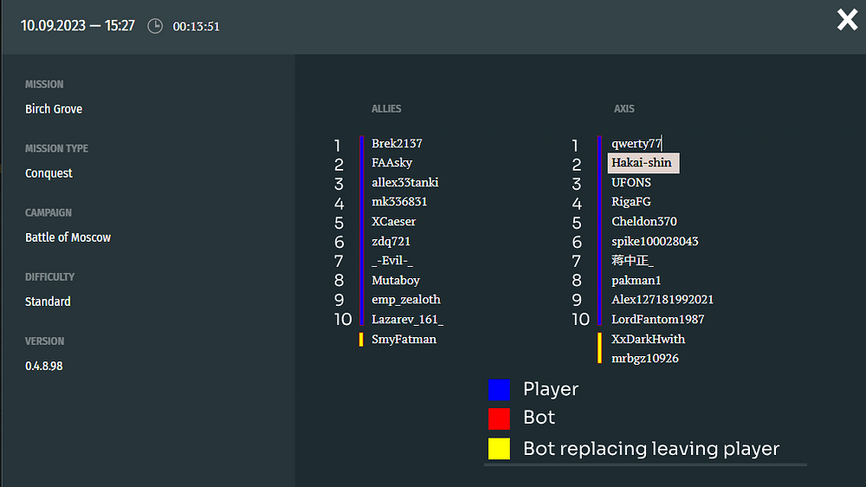Screen dimensions: 866x487
Task: Click the AXIS team header
Action: point(624,109)
